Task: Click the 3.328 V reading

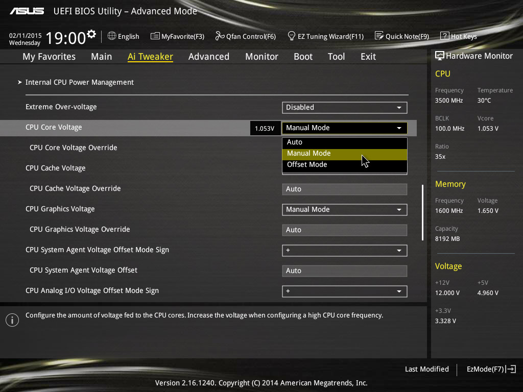Action: (445, 321)
